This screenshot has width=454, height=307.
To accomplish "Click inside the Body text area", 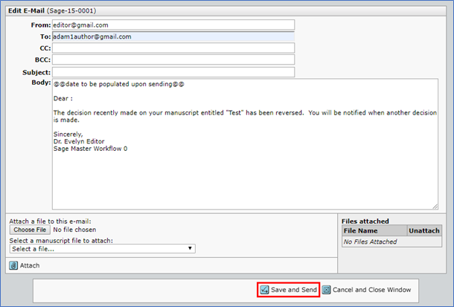I will point(244,164).
